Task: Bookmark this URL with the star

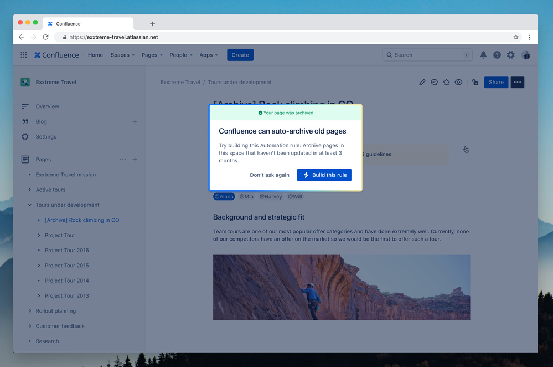Action: (516, 37)
